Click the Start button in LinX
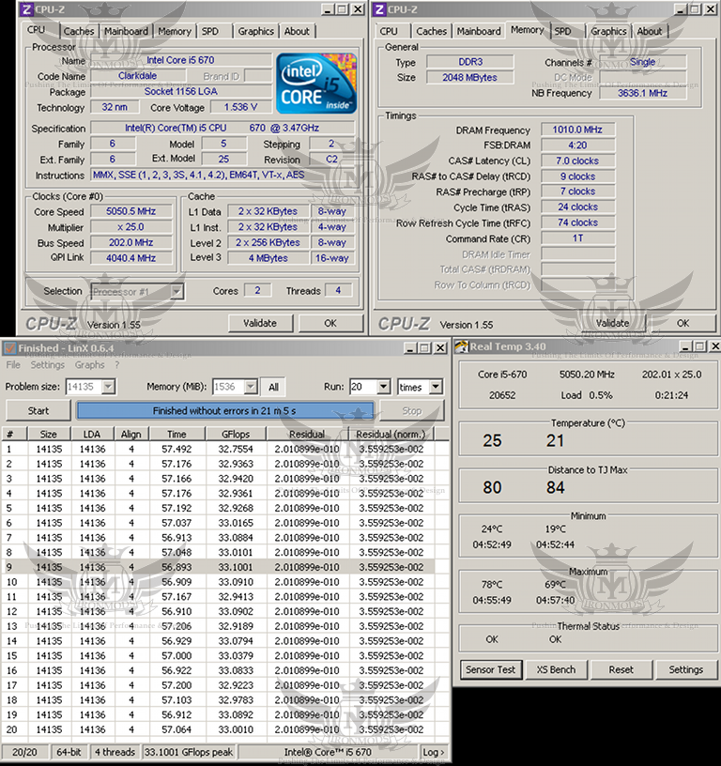The height and width of the screenshot is (766, 721). click(38, 411)
